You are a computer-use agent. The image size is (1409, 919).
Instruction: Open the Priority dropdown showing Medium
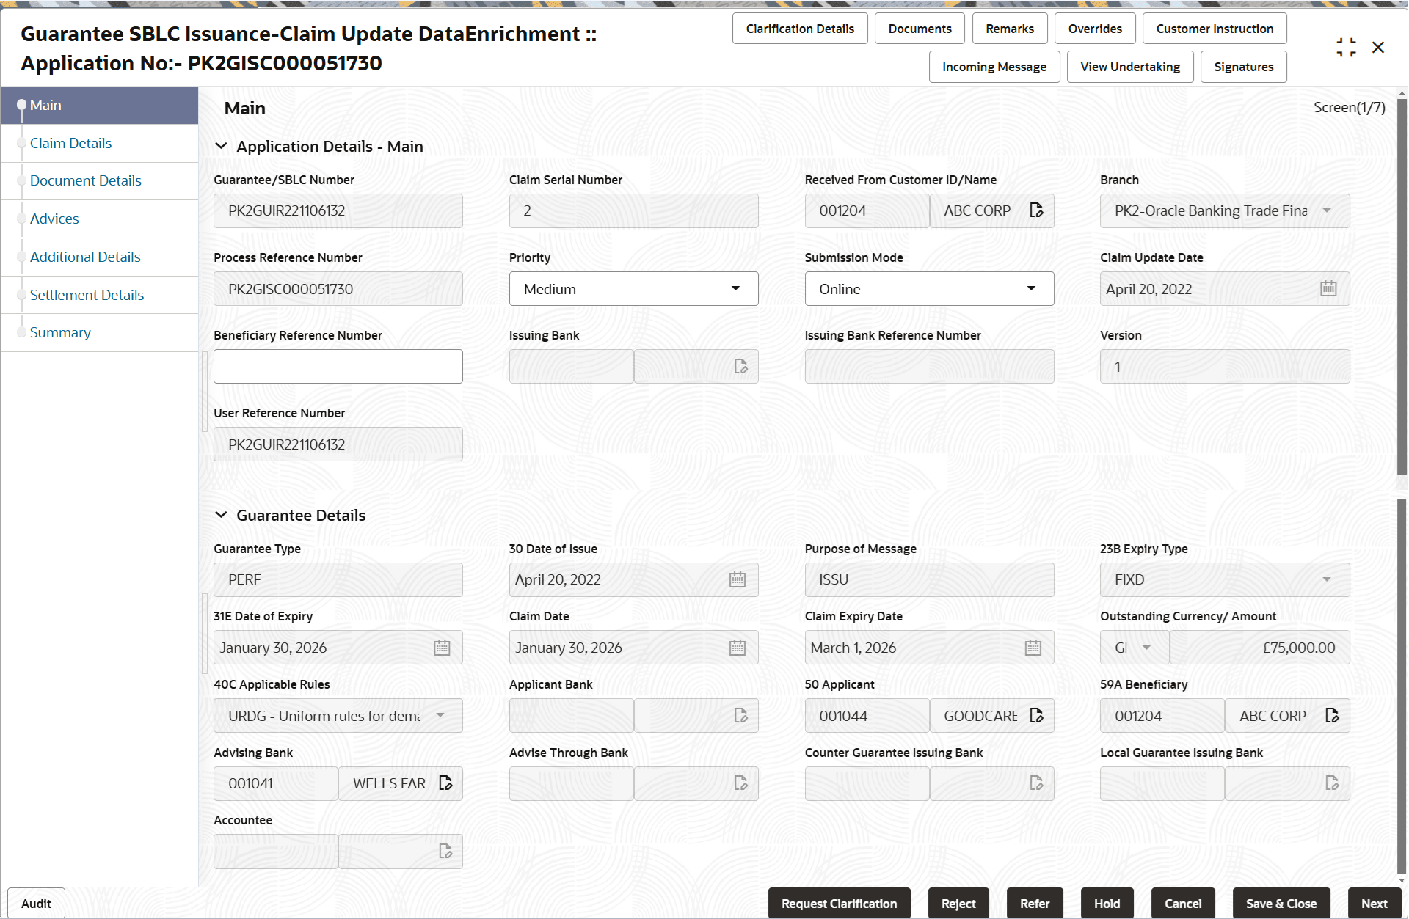pos(633,289)
